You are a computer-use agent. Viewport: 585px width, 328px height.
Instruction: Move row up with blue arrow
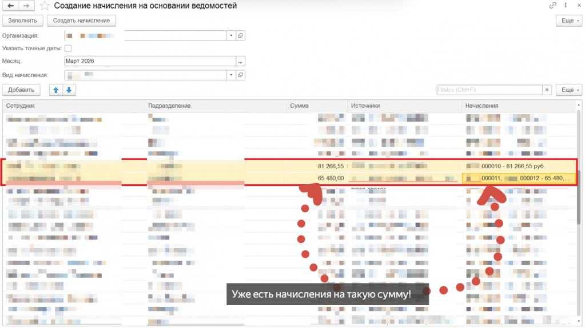point(56,90)
